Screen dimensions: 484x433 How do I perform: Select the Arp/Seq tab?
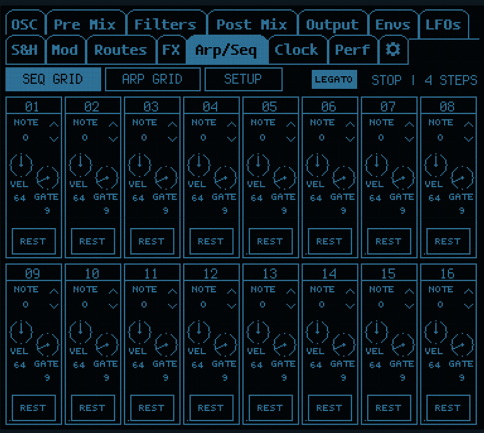pyautogui.click(x=227, y=49)
